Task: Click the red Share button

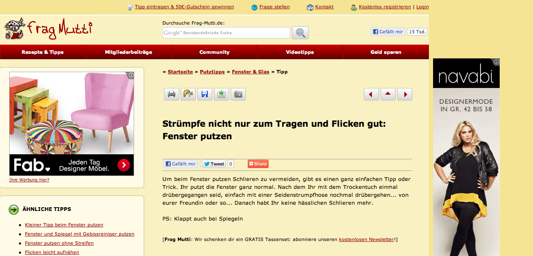Action: click(258, 164)
